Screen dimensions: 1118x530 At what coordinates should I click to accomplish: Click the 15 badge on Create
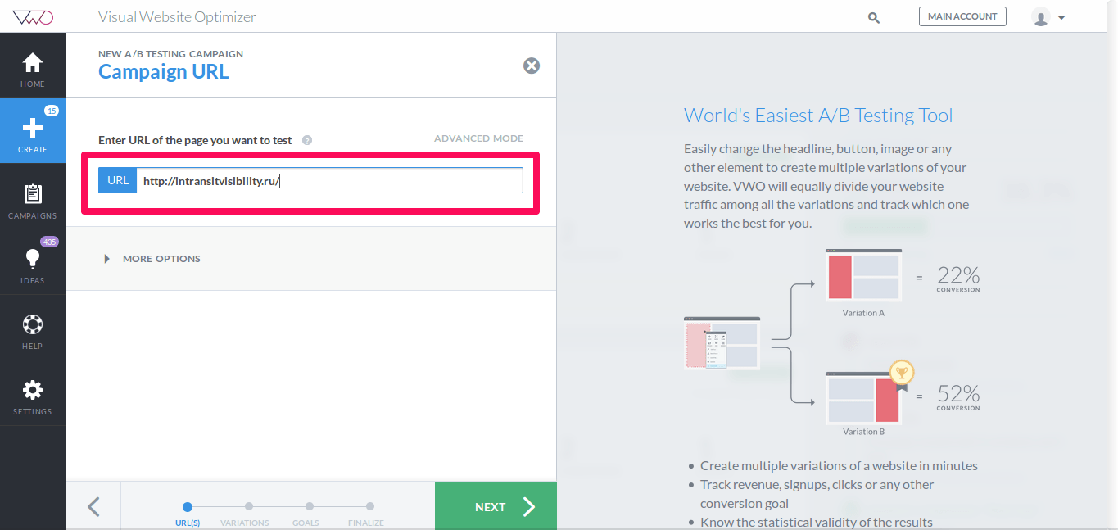pos(52,111)
